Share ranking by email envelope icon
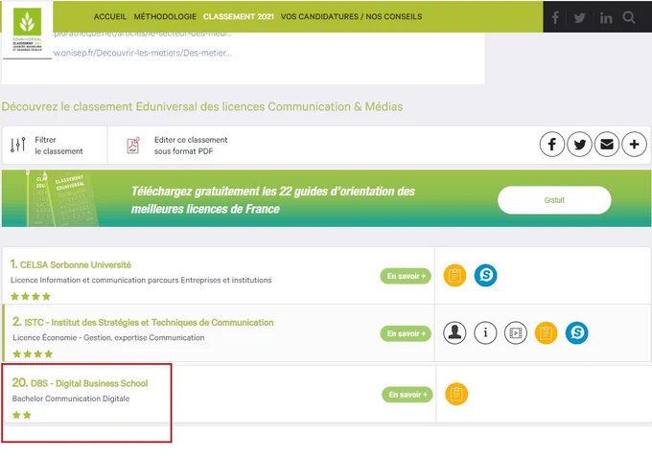The image size is (652, 456). click(x=607, y=144)
